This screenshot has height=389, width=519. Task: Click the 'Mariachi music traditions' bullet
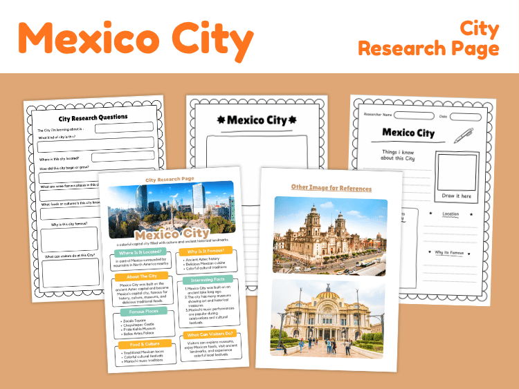click(143, 361)
